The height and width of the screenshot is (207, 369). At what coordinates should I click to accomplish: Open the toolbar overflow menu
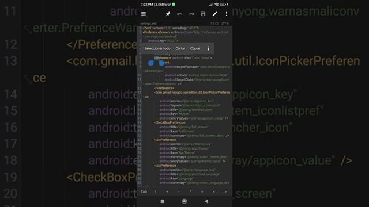226,14
